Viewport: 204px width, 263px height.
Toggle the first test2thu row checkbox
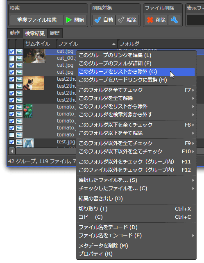(11, 79)
